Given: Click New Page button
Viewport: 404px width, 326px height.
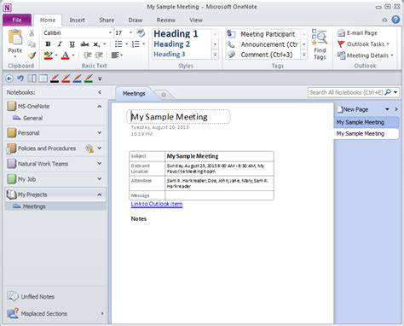Looking at the screenshot, I should tap(352, 109).
